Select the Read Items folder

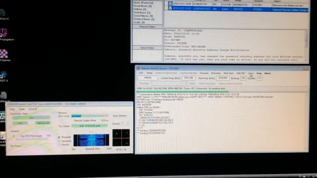pos(142,6)
